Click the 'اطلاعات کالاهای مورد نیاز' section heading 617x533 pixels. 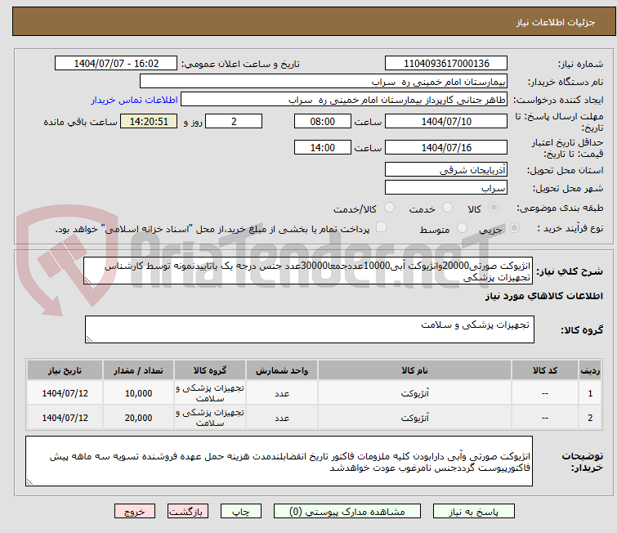543,296
